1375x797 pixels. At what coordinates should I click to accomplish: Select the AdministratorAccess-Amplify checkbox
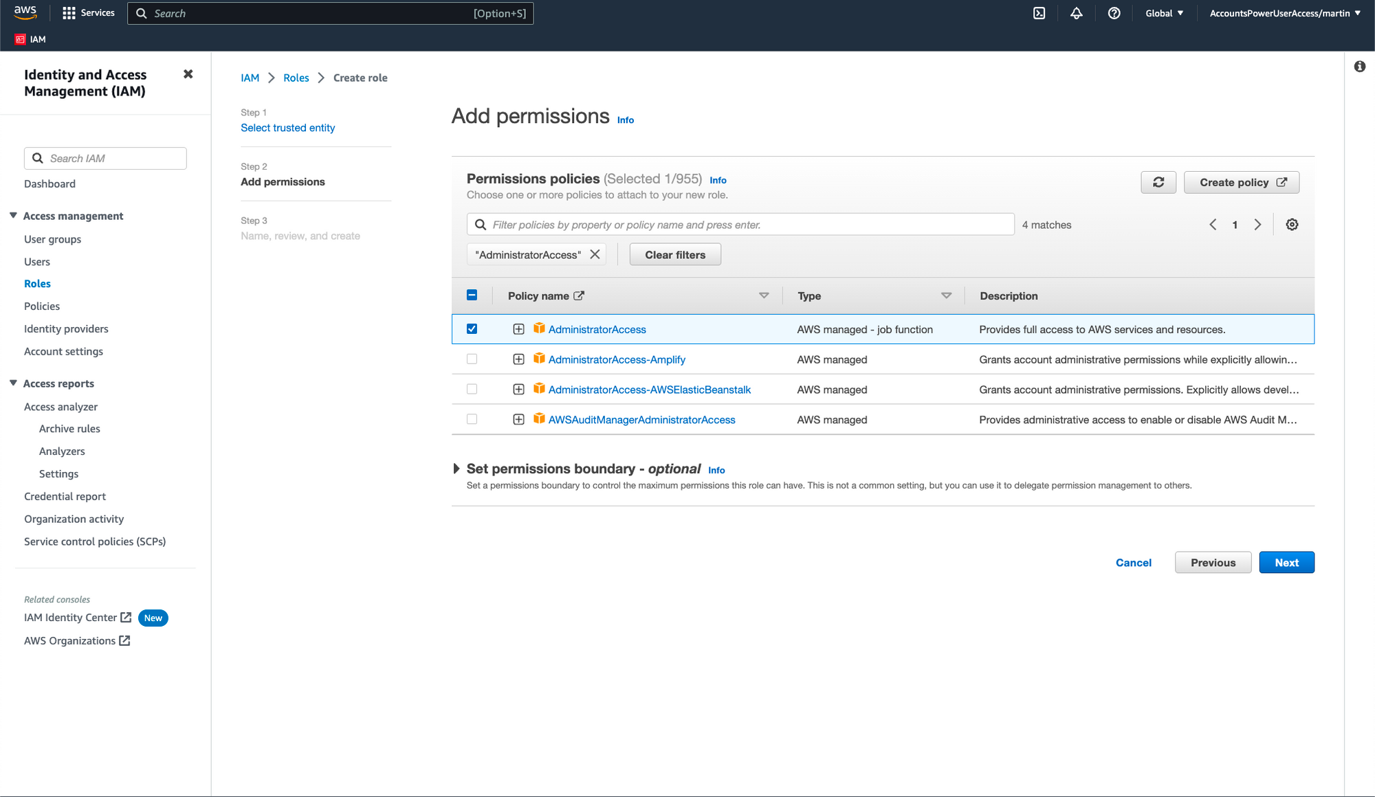(x=472, y=359)
